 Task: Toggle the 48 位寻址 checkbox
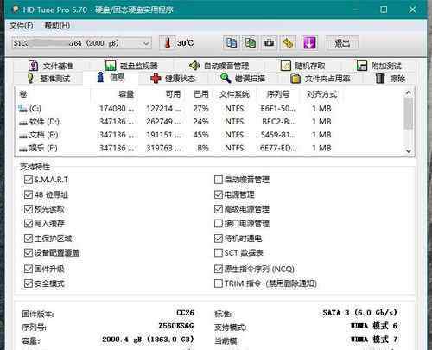point(28,194)
